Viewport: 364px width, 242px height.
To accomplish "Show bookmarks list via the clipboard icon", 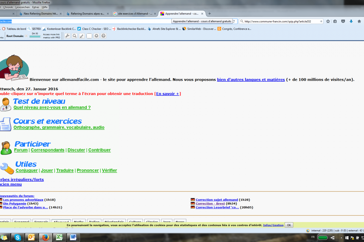I will [x=335, y=21].
